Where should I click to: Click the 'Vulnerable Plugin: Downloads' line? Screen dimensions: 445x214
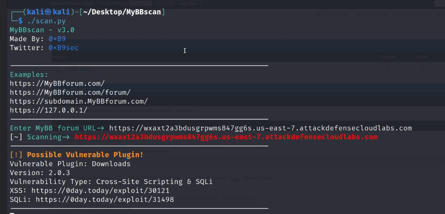click(x=70, y=164)
